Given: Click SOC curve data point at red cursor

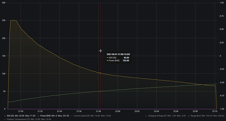Looking at the screenshot, I should click(101, 91).
